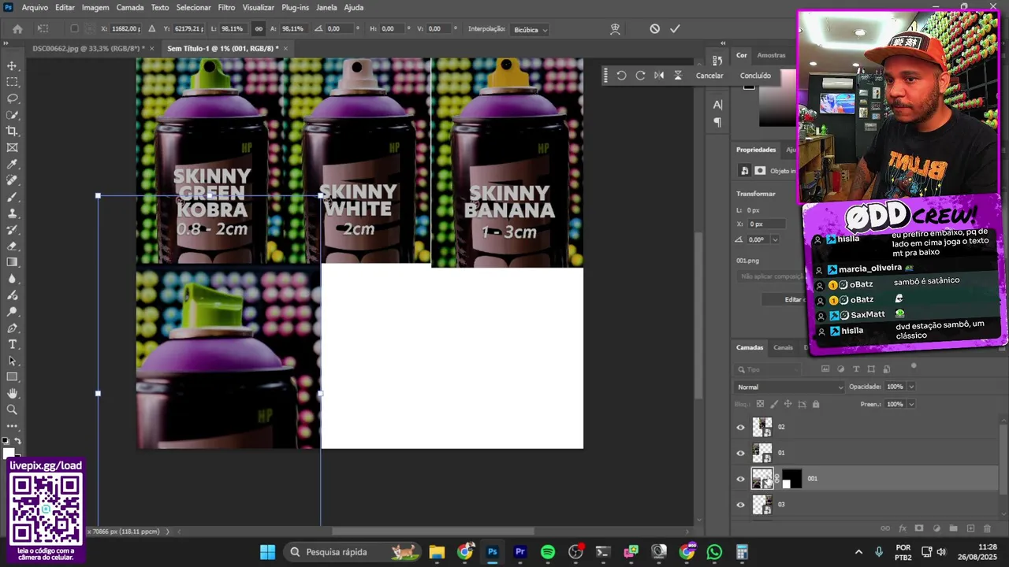This screenshot has width=1009, height=567.
Task: Select the Eyedropper tool
Action: (x=12, y=164)
